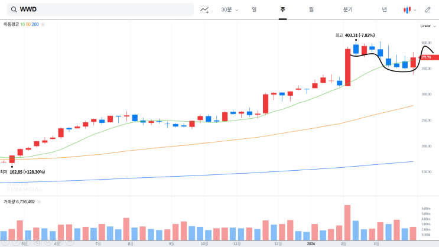
Task: Select the blue 200 moving-average value
Action: (x=35, y=24)
